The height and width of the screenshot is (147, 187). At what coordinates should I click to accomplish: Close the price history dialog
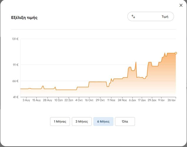(x=181, y=5)
